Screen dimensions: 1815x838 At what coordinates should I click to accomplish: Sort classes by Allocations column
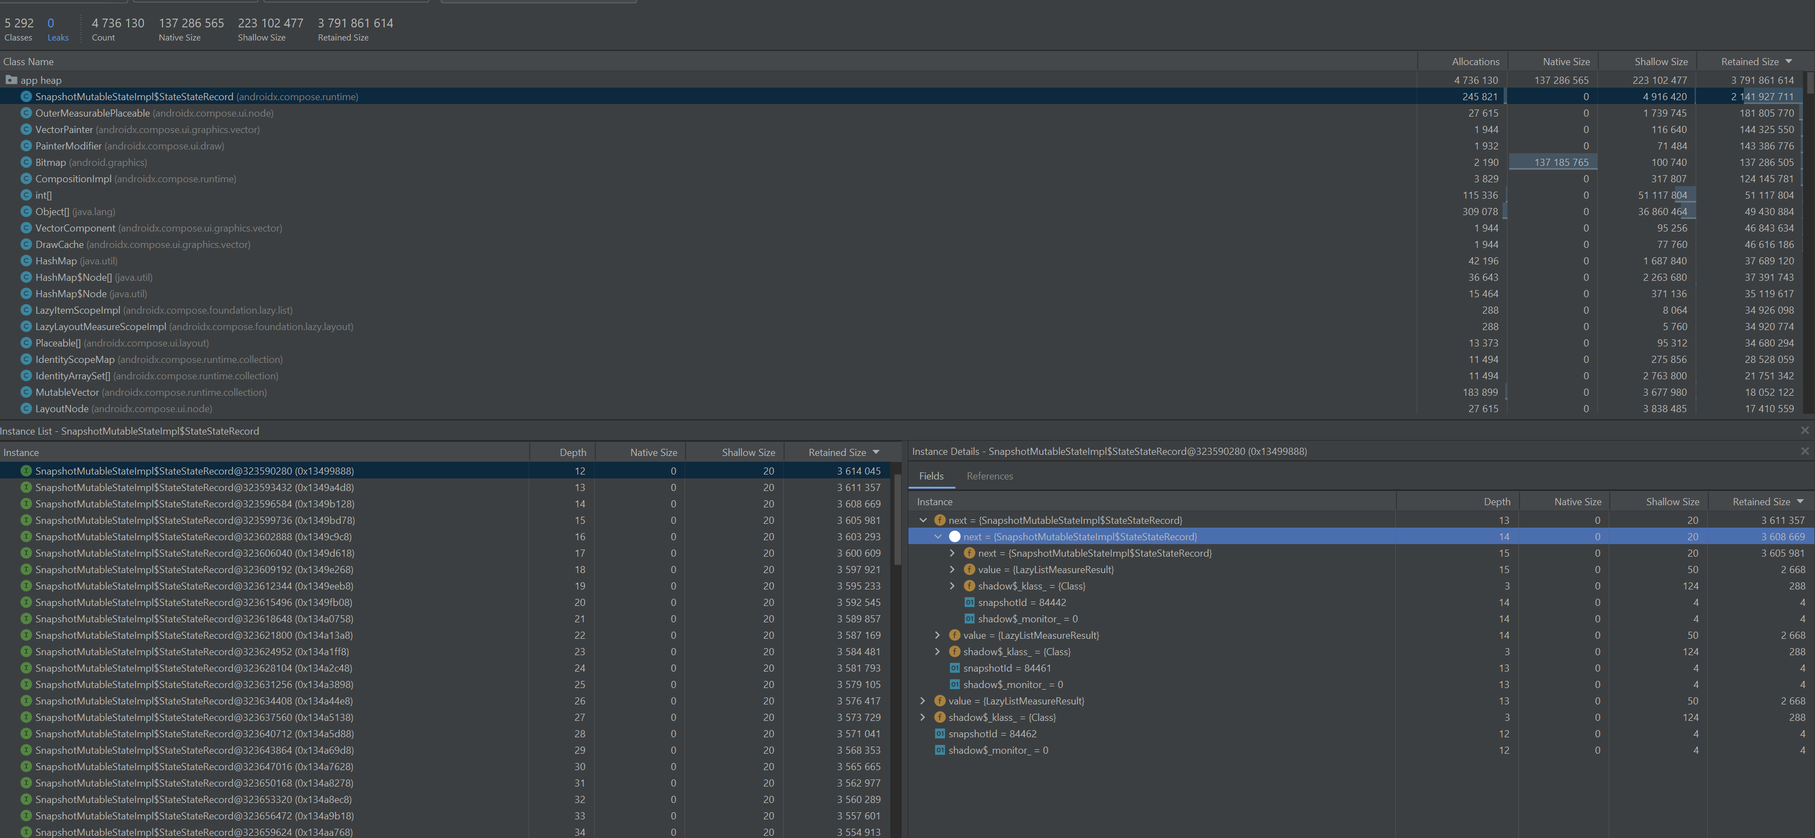pos(1475,62)
